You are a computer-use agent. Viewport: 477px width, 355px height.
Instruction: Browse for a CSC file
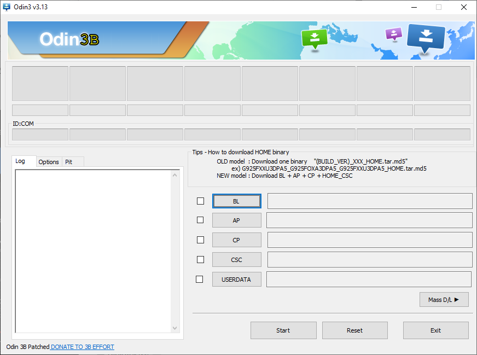[x=237, y=260]
